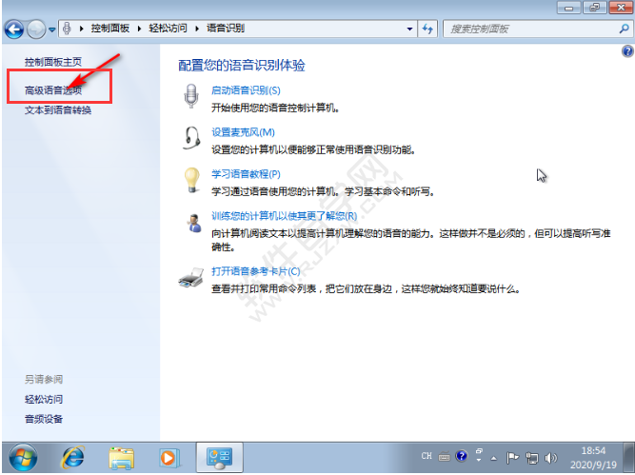This screenshot has width=635, height=475.
Task: Expand the arrow after 轻松访问 breadcrumb
Action: tap(197, 29)
